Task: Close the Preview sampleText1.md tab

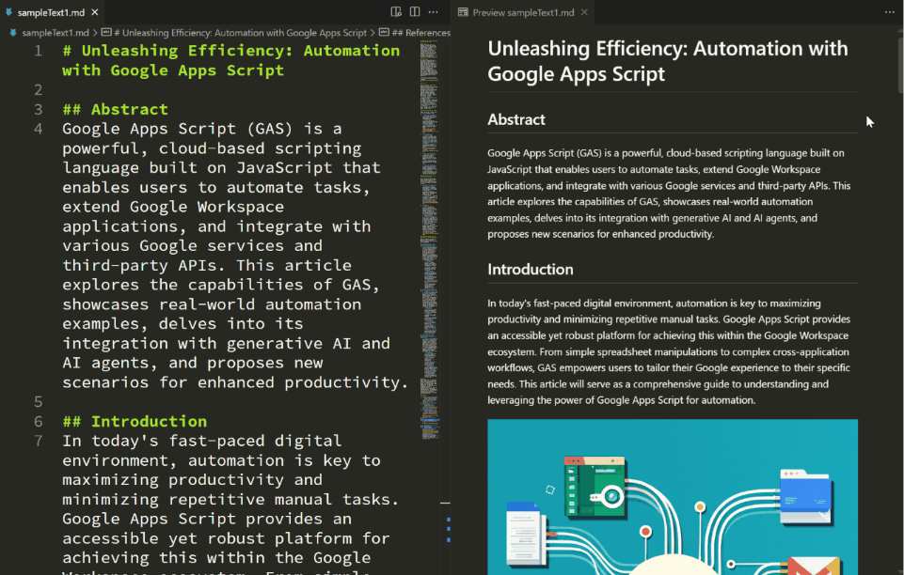Action: (x=584, y=12)
